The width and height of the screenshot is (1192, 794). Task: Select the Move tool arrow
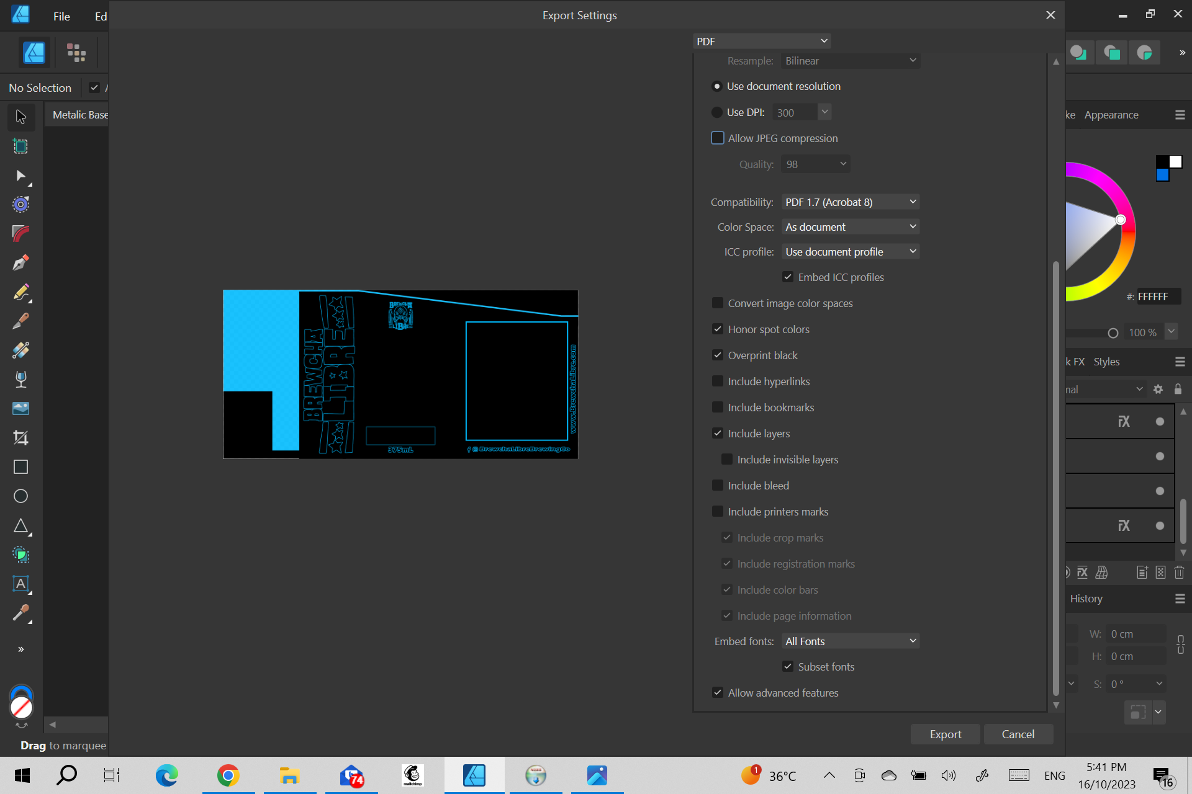tap(20, 117)
